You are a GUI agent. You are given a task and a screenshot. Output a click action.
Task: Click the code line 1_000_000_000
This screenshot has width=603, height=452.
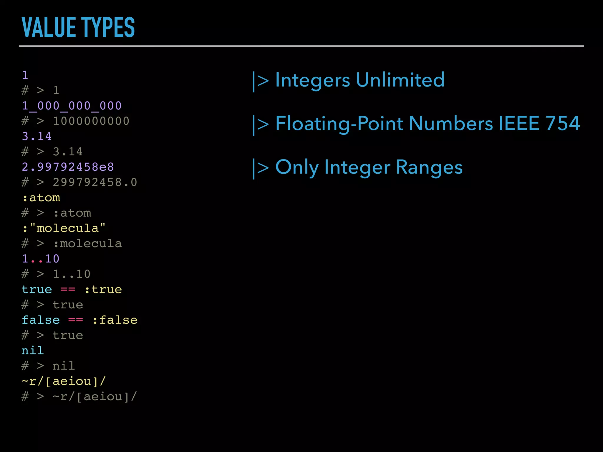[x=72, y=106]
